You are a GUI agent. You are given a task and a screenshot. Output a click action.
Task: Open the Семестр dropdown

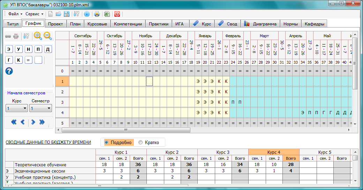[40, 108]
